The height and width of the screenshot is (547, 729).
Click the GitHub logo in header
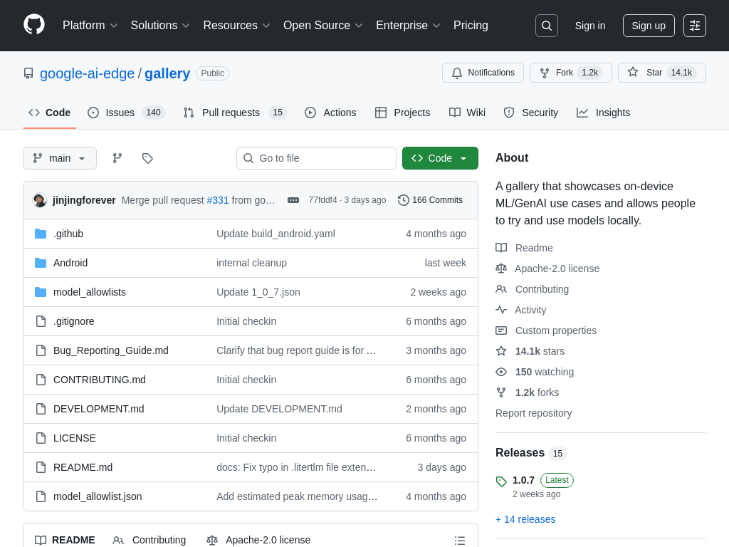(x=34, y=25)
